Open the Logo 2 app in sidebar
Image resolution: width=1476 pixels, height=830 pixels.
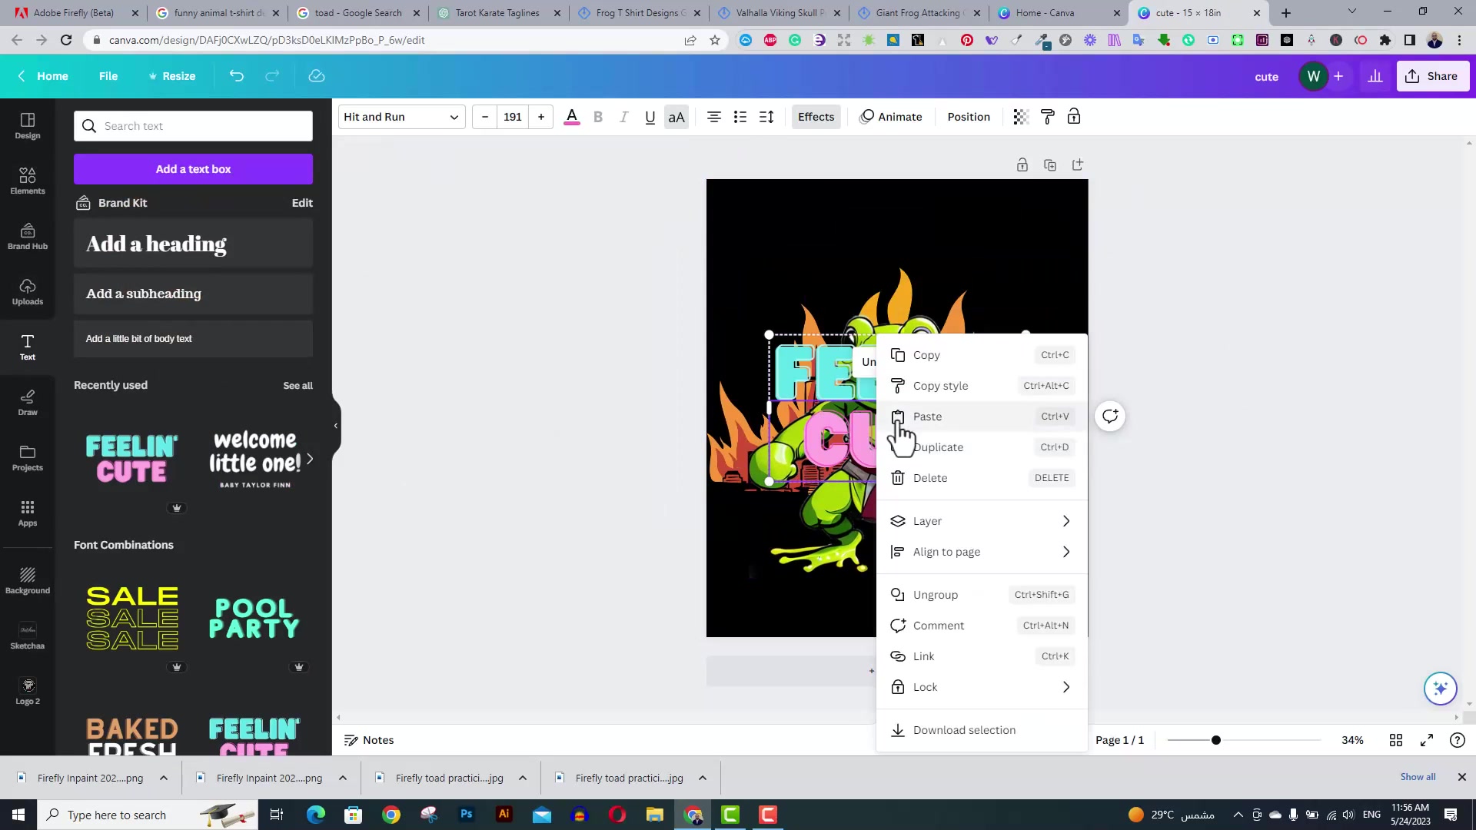click(28, 692)
